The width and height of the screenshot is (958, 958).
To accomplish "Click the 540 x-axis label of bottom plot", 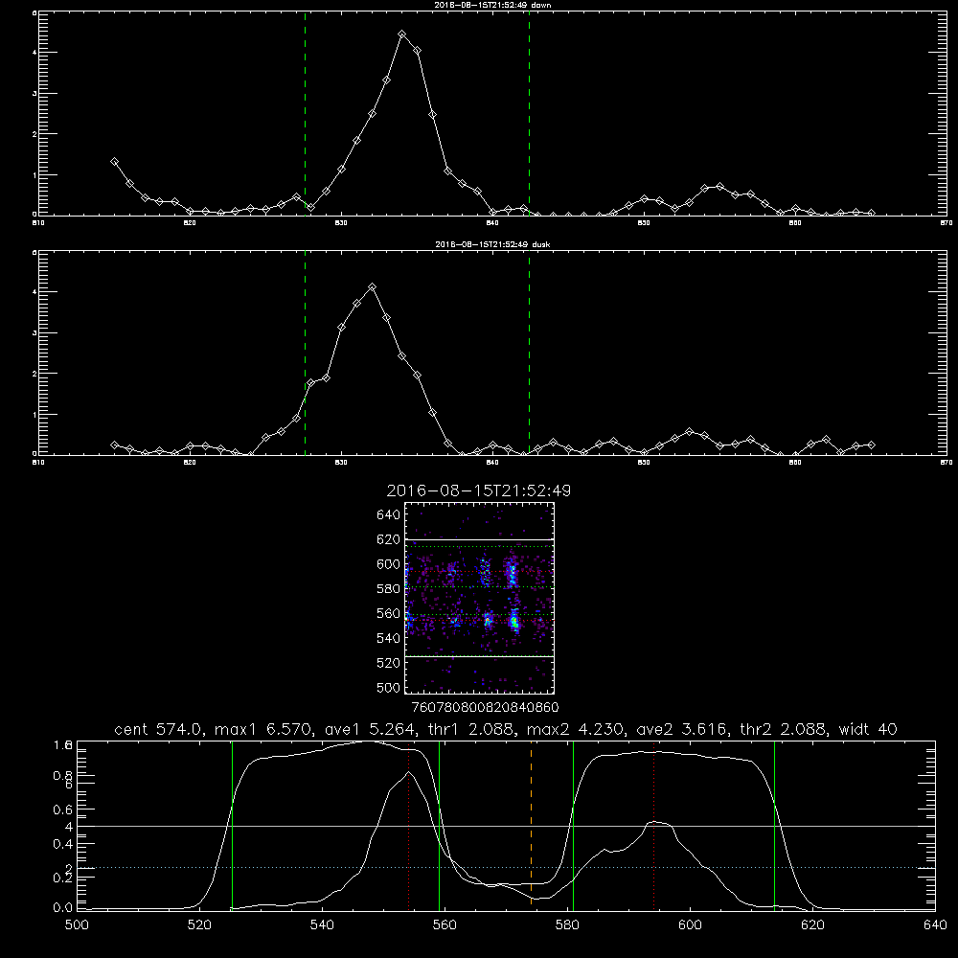I will pyautogui.click(x=322, y=925).
